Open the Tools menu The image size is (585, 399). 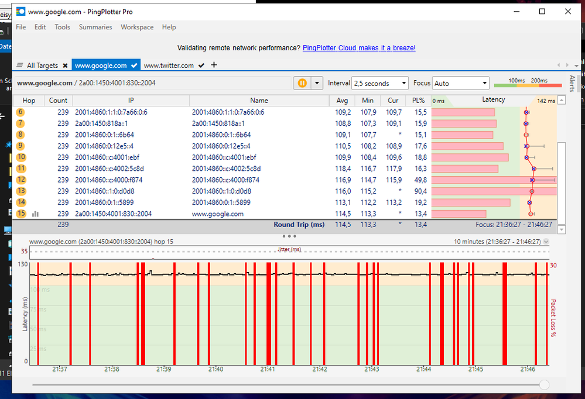(62, 27)
